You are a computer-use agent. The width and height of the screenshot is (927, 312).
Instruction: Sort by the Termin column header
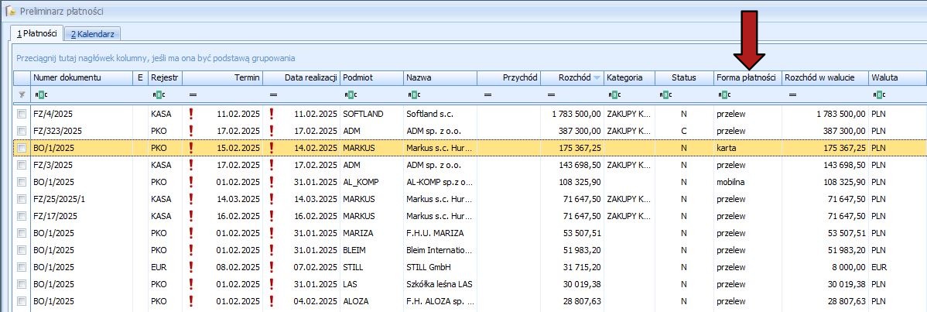[x=224, y=77]
